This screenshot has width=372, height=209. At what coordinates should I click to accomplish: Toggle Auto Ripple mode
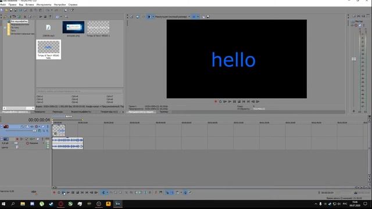177,192
